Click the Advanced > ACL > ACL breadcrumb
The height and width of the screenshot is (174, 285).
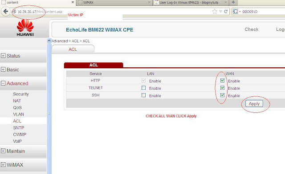pos(71,41)
